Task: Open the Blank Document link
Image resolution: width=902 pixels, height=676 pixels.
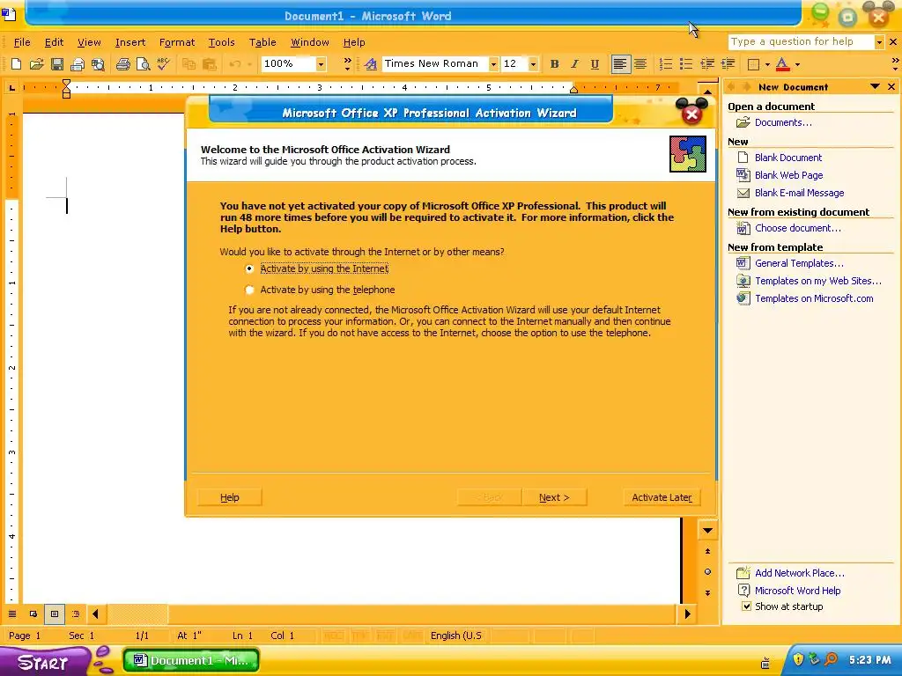Action: pos(788,158)
